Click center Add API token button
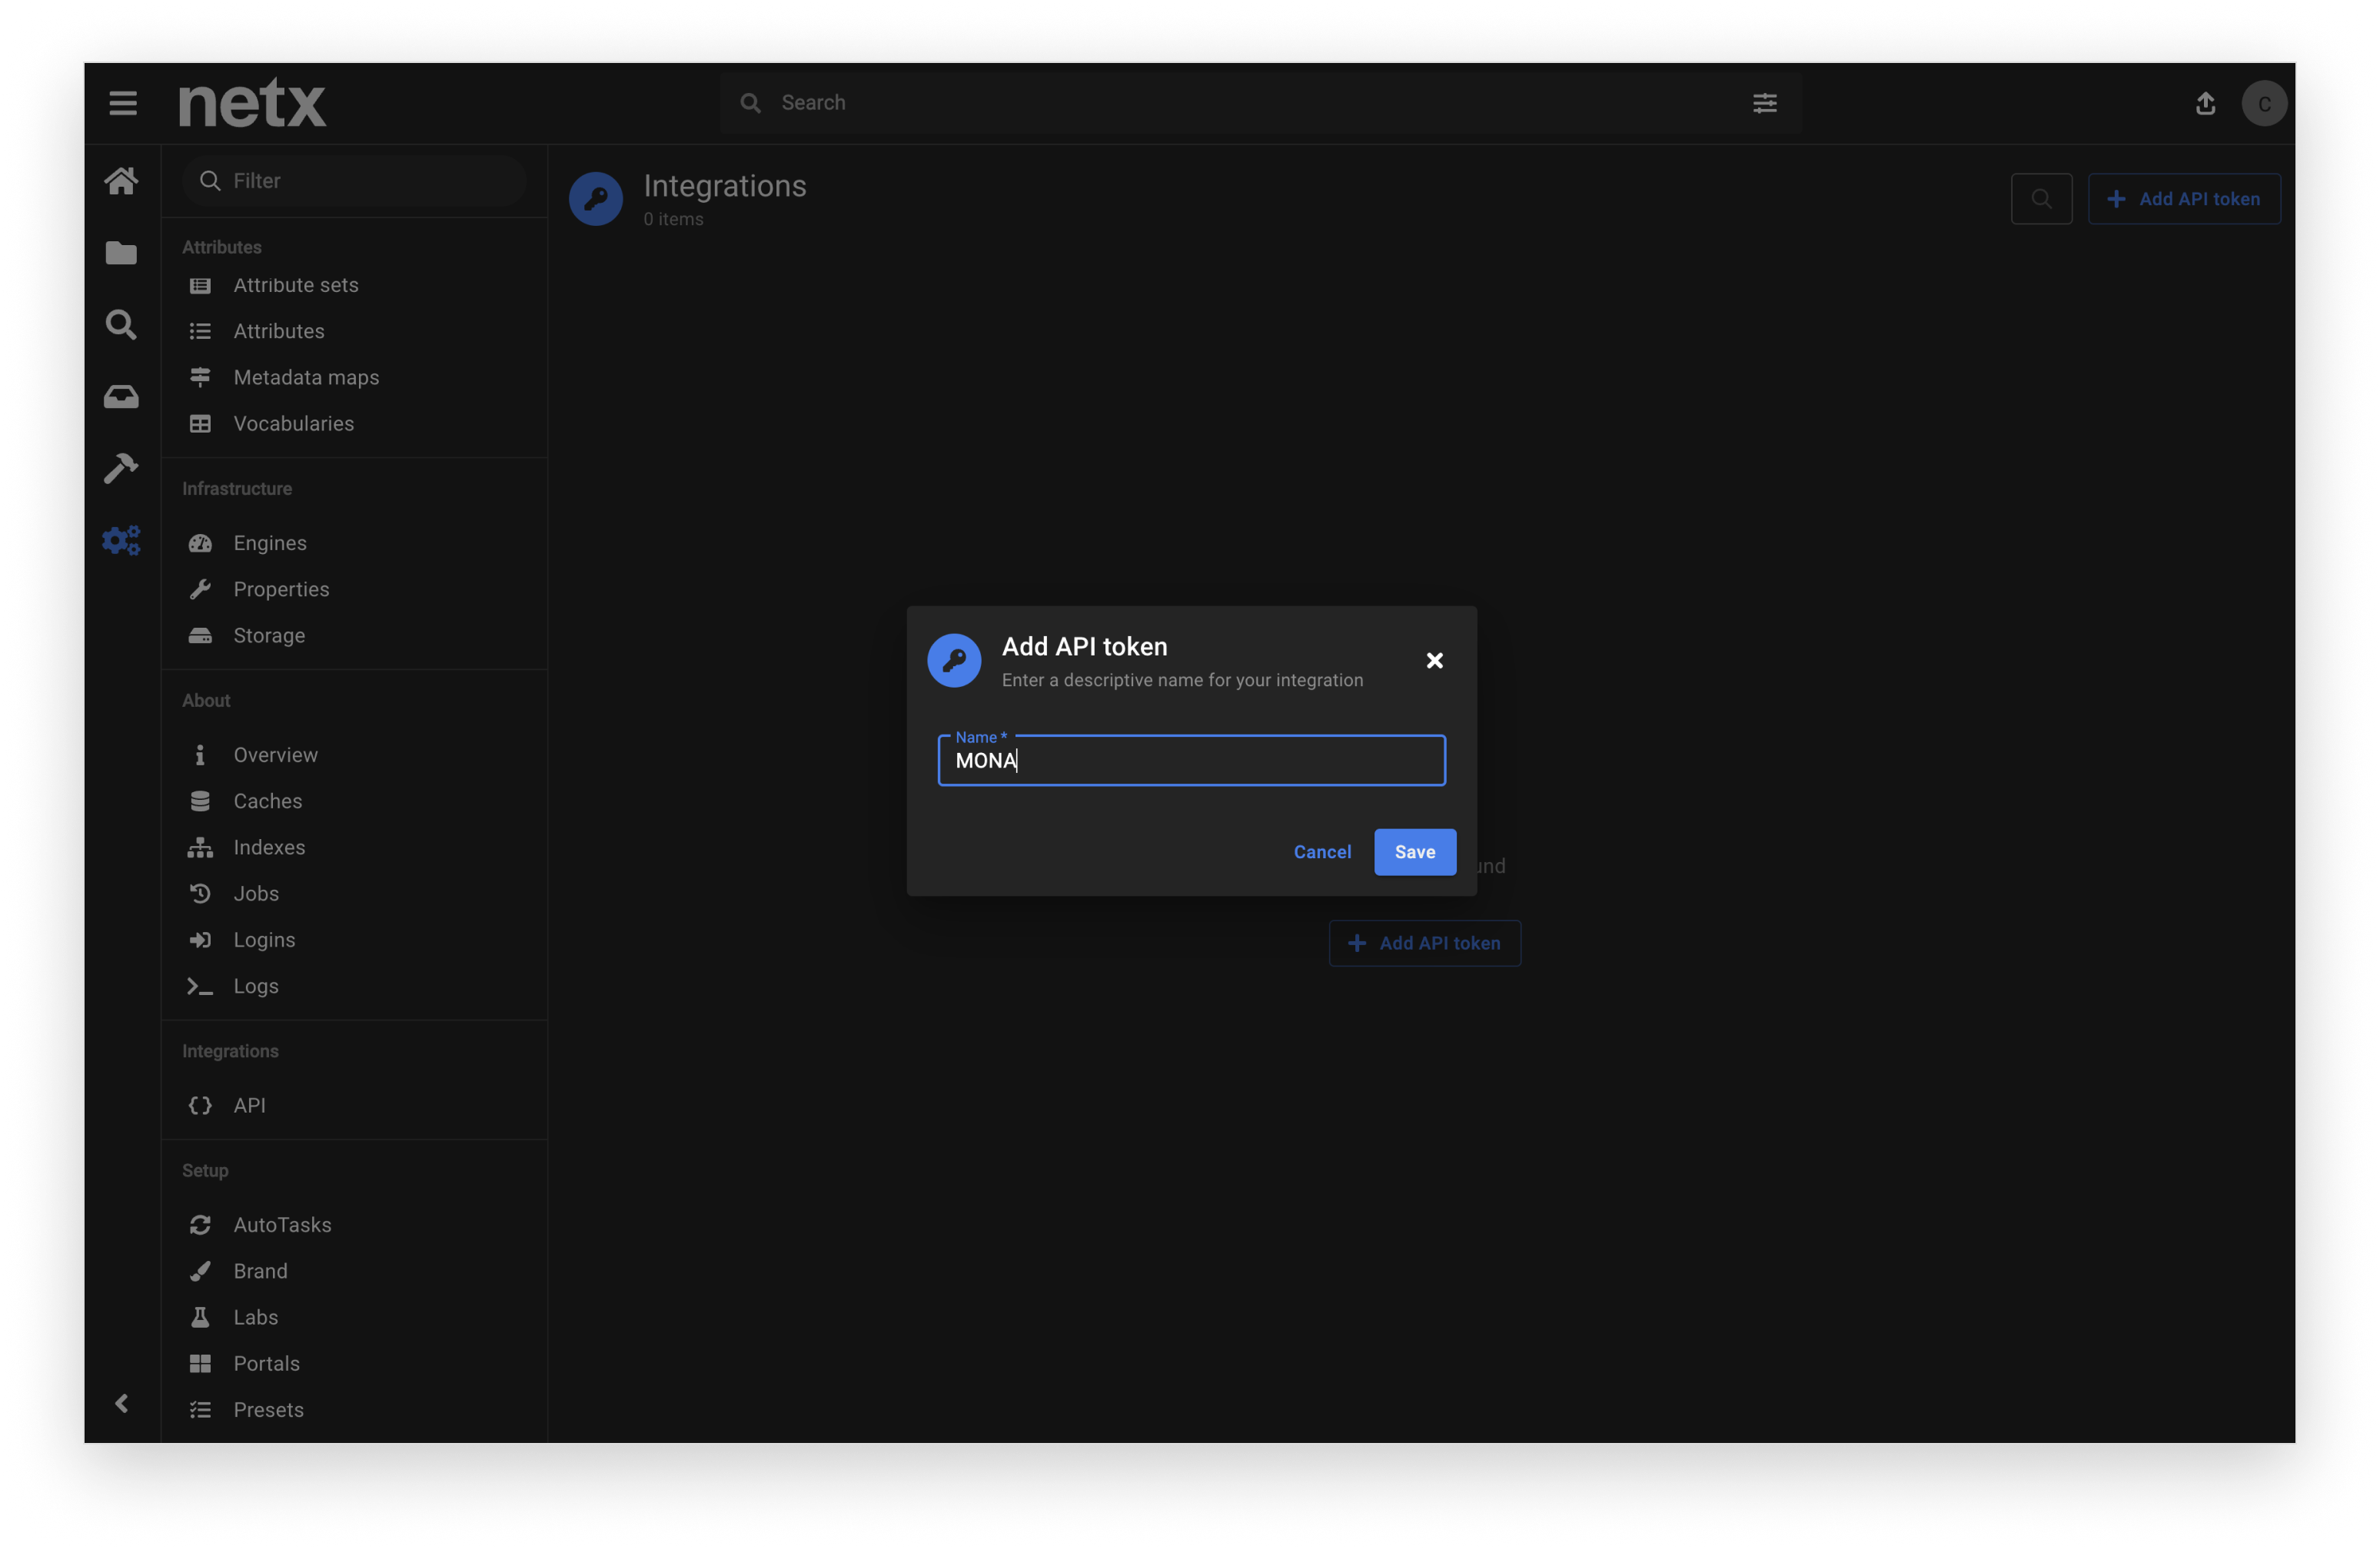Viewport: 2380px width, 1549px height. pyautogui.click(x=1424, y=943)
